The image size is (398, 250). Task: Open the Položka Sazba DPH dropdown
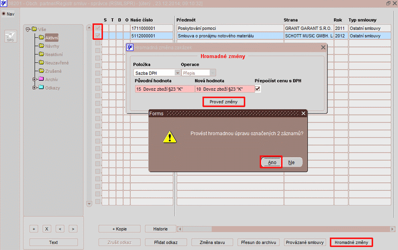(178, 73)
